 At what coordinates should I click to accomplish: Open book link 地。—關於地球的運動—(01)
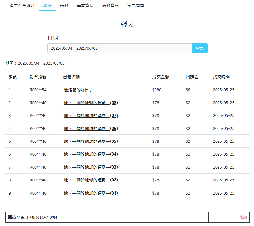91,193
